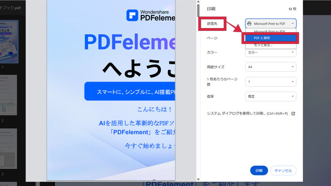The image size is (331, 186).
Task: Pick 'Microsoft Print to PDF' list option
Action: click(271, 31)
